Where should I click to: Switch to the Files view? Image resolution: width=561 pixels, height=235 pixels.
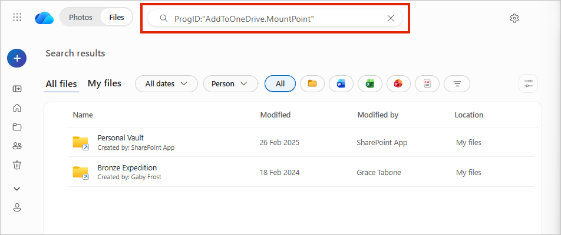click(117, 17)
